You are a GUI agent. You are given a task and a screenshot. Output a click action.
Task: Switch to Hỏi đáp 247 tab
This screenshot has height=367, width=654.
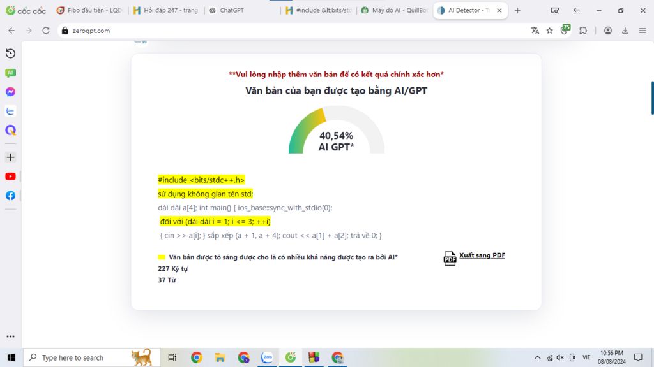(166, 10)
